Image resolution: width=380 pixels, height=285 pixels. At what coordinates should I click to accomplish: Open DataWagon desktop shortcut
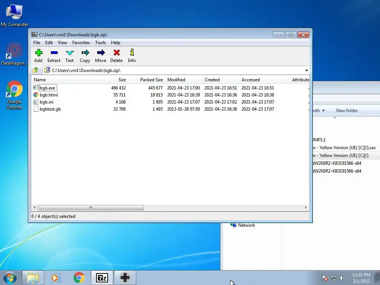tap(14, 54)
